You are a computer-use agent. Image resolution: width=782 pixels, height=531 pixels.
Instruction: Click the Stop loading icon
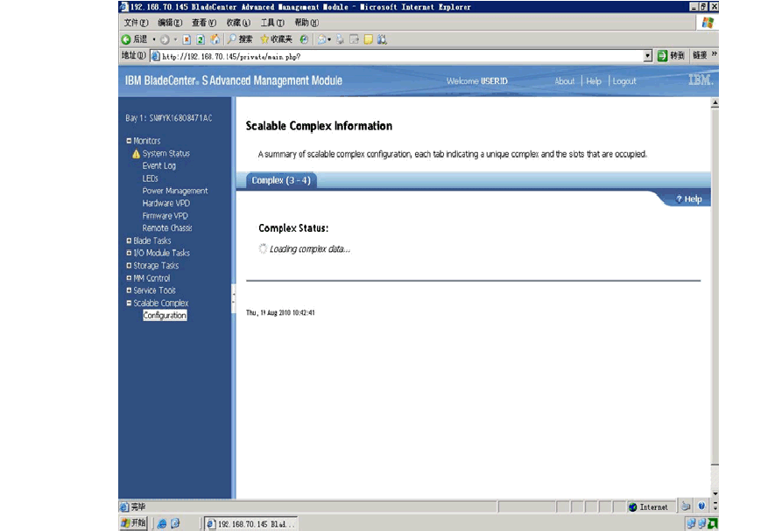[x=187, y=39]
